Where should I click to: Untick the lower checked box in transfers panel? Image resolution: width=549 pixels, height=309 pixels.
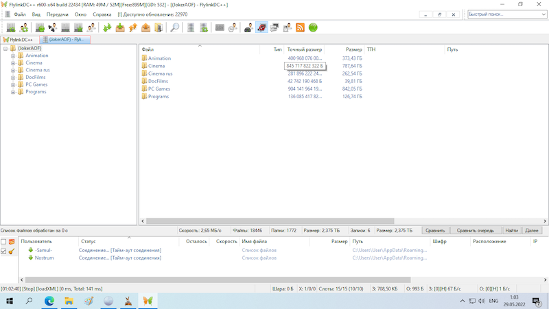3,252
